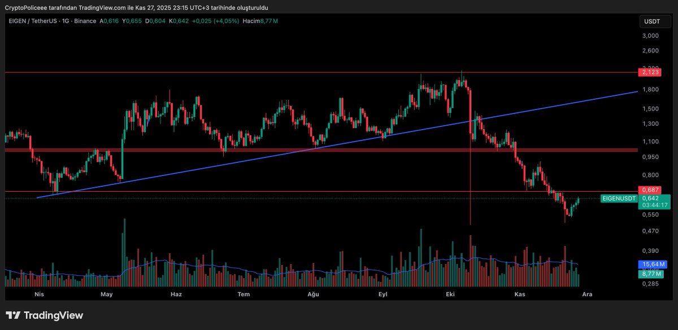This screenshot has height=330, width=678.
Task: Click the Binance exchange label
Action: point(85,21)
